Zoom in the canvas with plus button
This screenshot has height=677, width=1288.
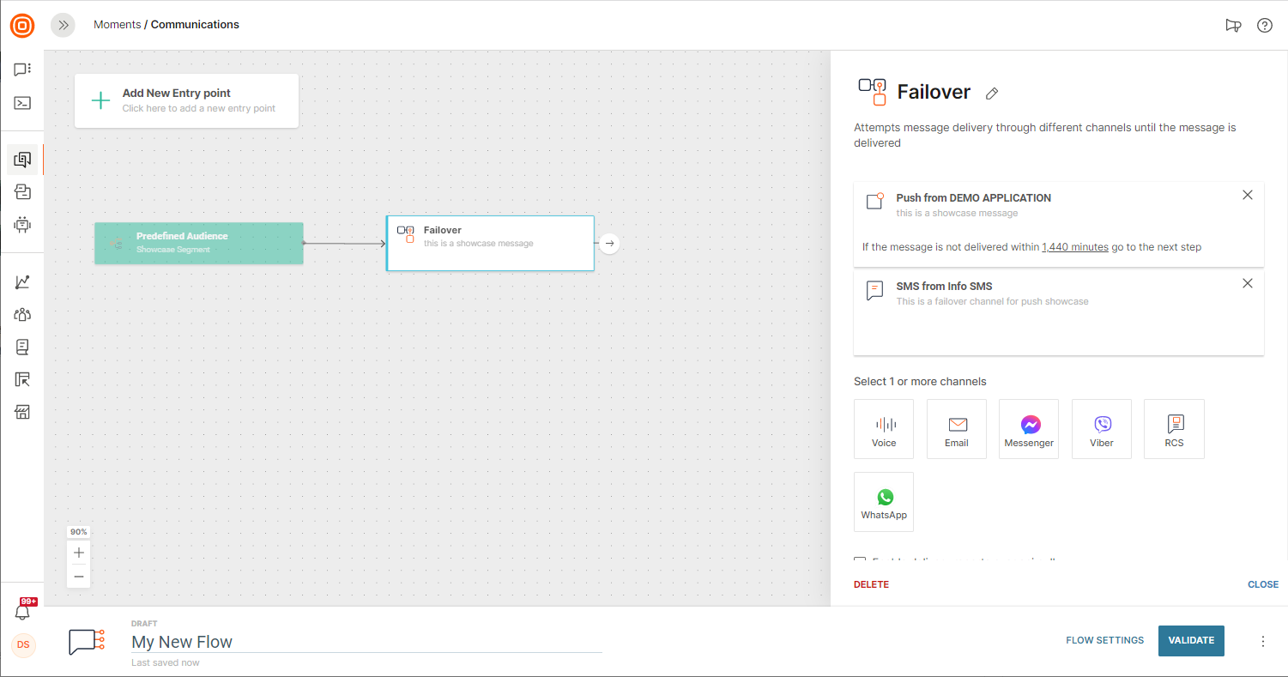[x=79, y=553]
